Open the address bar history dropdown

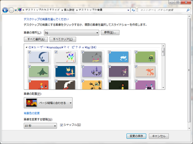[128, 10]
